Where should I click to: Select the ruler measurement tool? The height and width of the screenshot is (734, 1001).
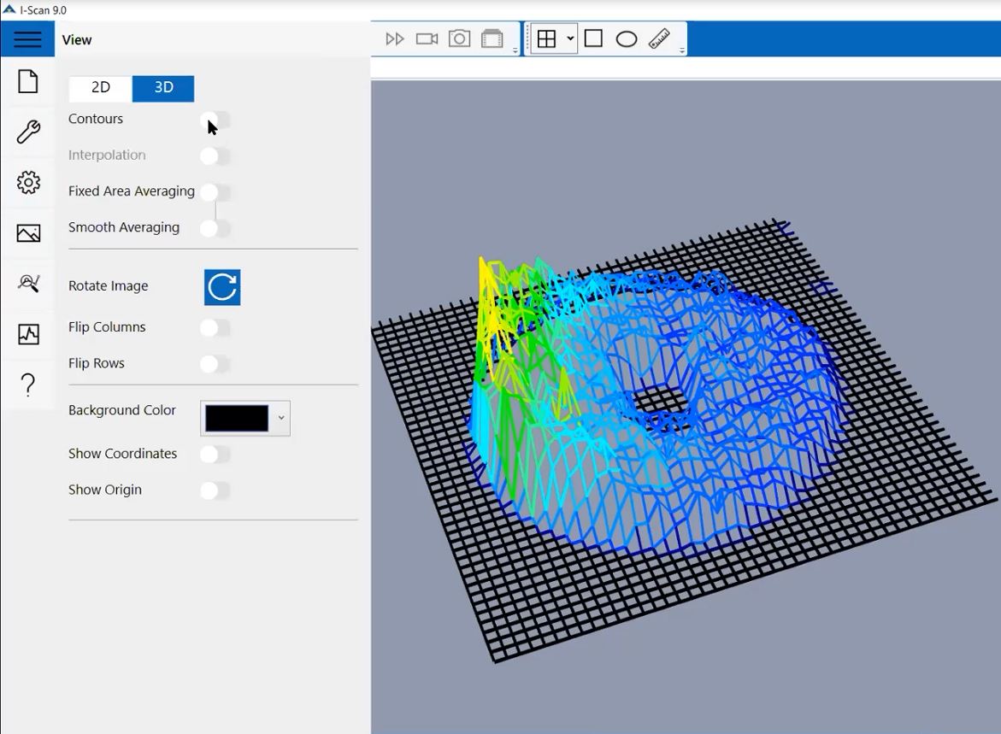click(659, 39)
